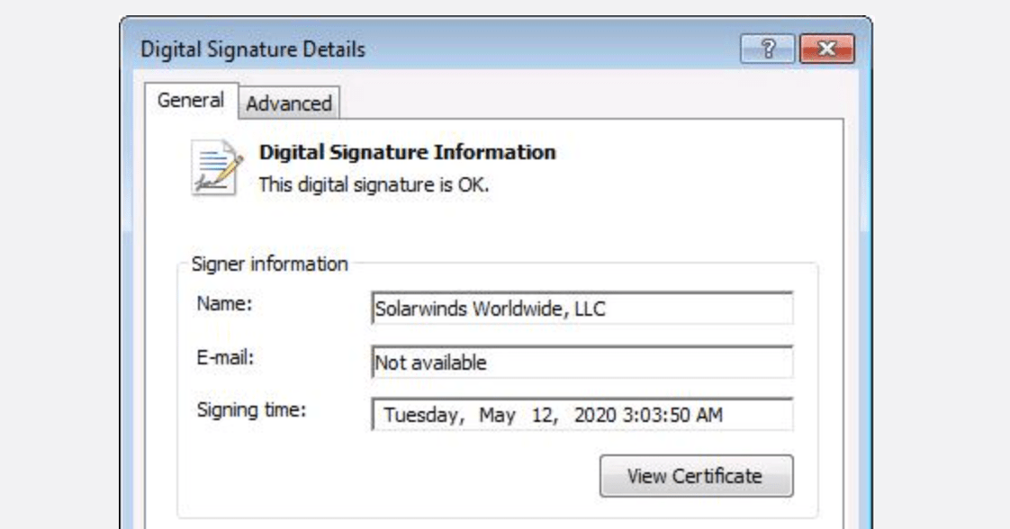Select the General tab

[x=191, y=101]
